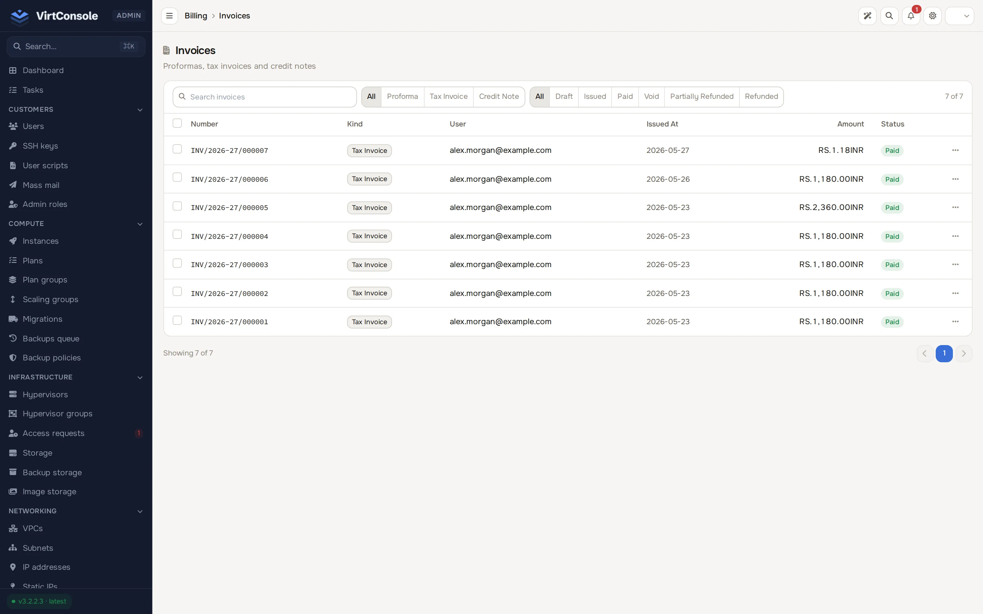Open Instances rocket icon
The width and height of the screenshot is (983, 614).
click(13, 241)
